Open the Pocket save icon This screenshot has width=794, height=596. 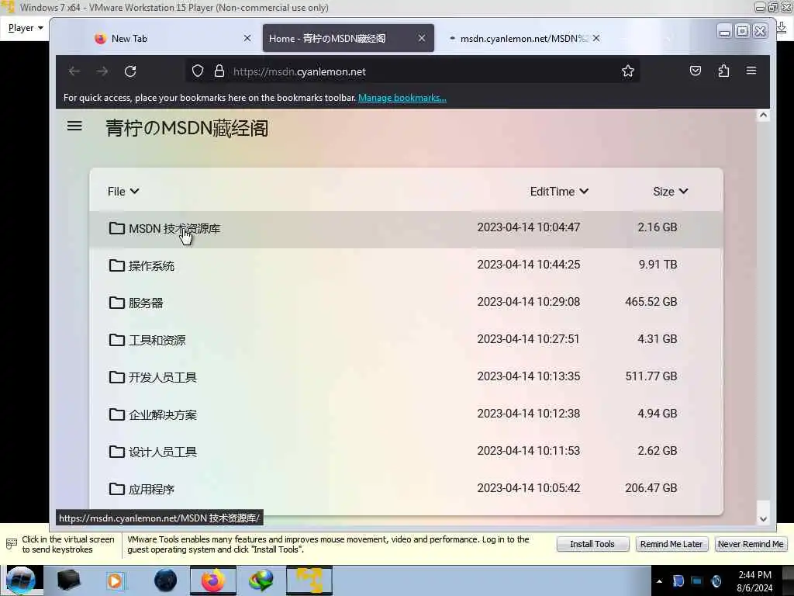[696, 71]
